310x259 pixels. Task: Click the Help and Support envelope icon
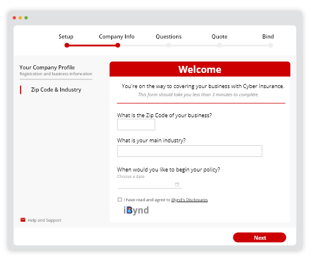pyautogui.click(x=23, y=220)
